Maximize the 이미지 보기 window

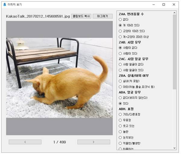(164, 5)
